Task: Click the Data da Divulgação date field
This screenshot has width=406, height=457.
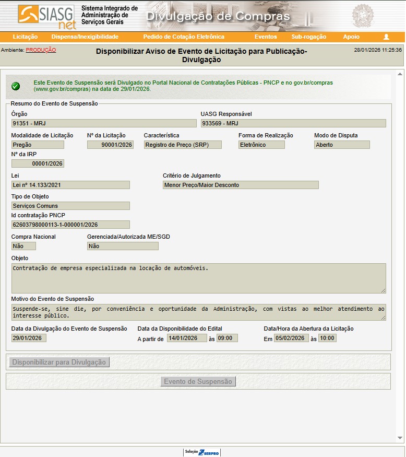Action: 29,338
